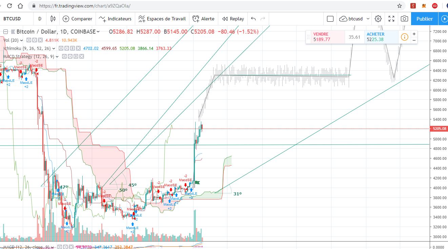Click the ACHETER 5225.38 buy button
This screenshot has height=249, width=448.
381,37
